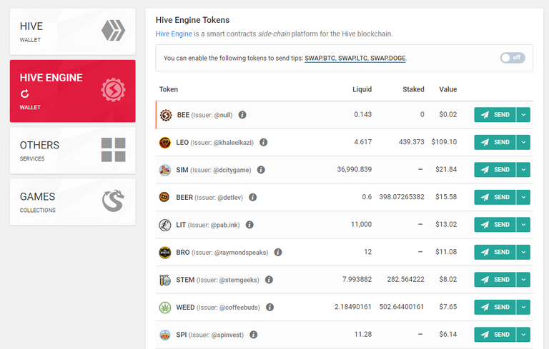Follow the Hive Engine hyperlink
The height and width of the screenshot is (349, 549).
[x=174, y=34]
